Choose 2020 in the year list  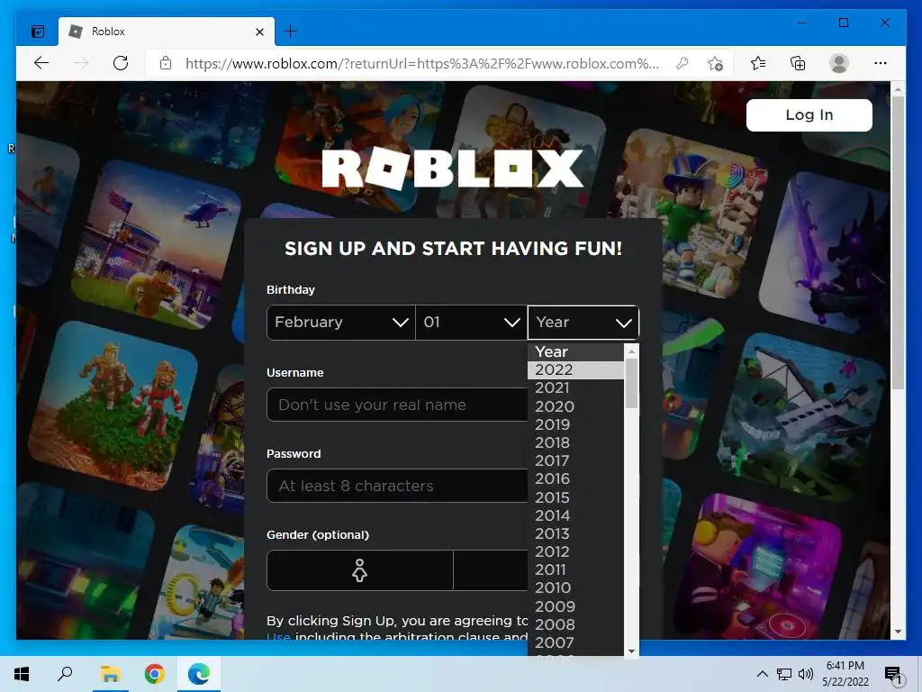575,406
